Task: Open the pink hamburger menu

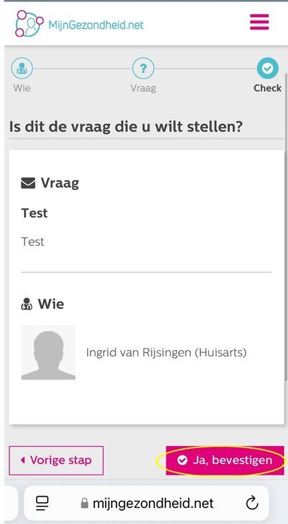Action: (259, 22)
